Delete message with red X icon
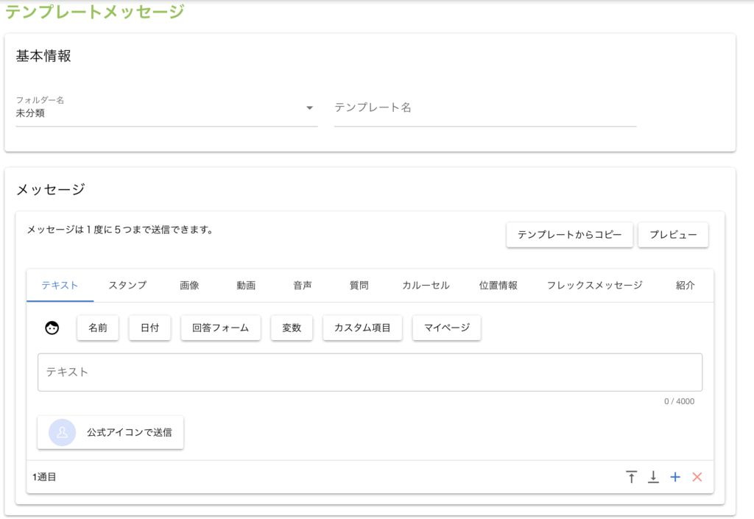The height and width of the screenshot is (519, 754). (x=697, y=477)
